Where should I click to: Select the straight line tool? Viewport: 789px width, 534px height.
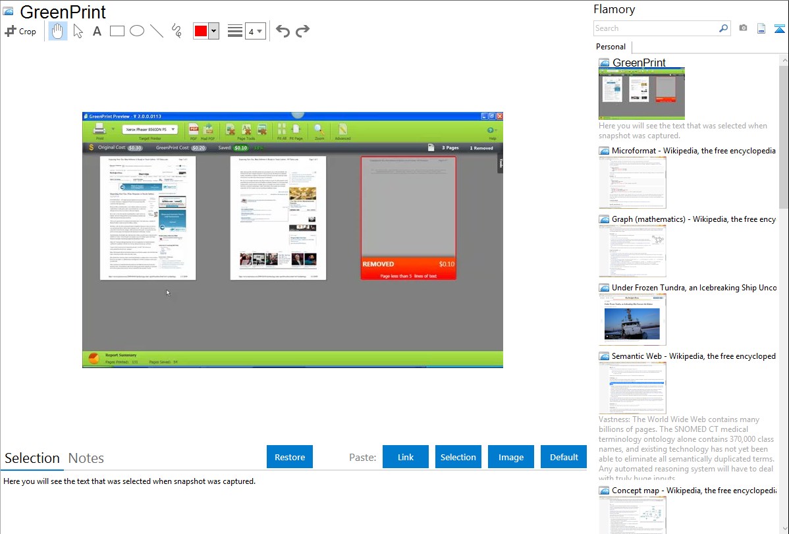157,31
